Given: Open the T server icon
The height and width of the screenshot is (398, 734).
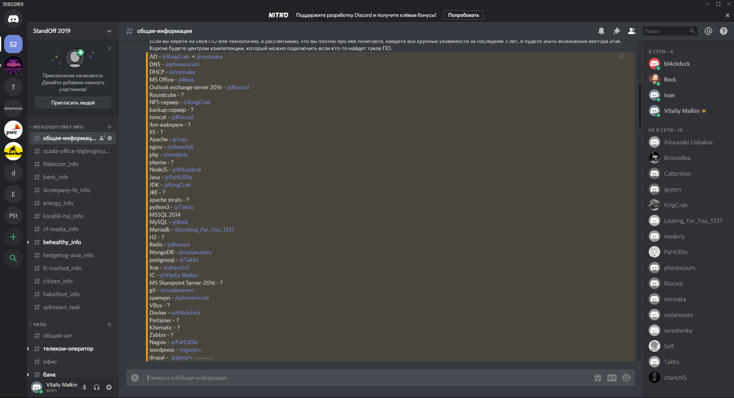Looking at the screenshot, I should click(x=13, y=87).
